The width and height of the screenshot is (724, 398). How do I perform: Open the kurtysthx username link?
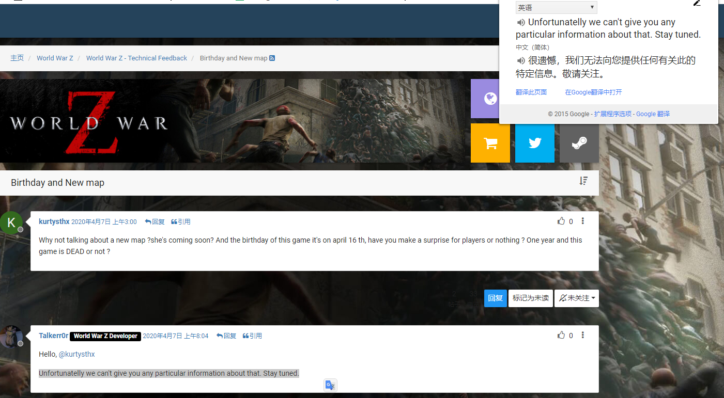[x=54, y=221]
